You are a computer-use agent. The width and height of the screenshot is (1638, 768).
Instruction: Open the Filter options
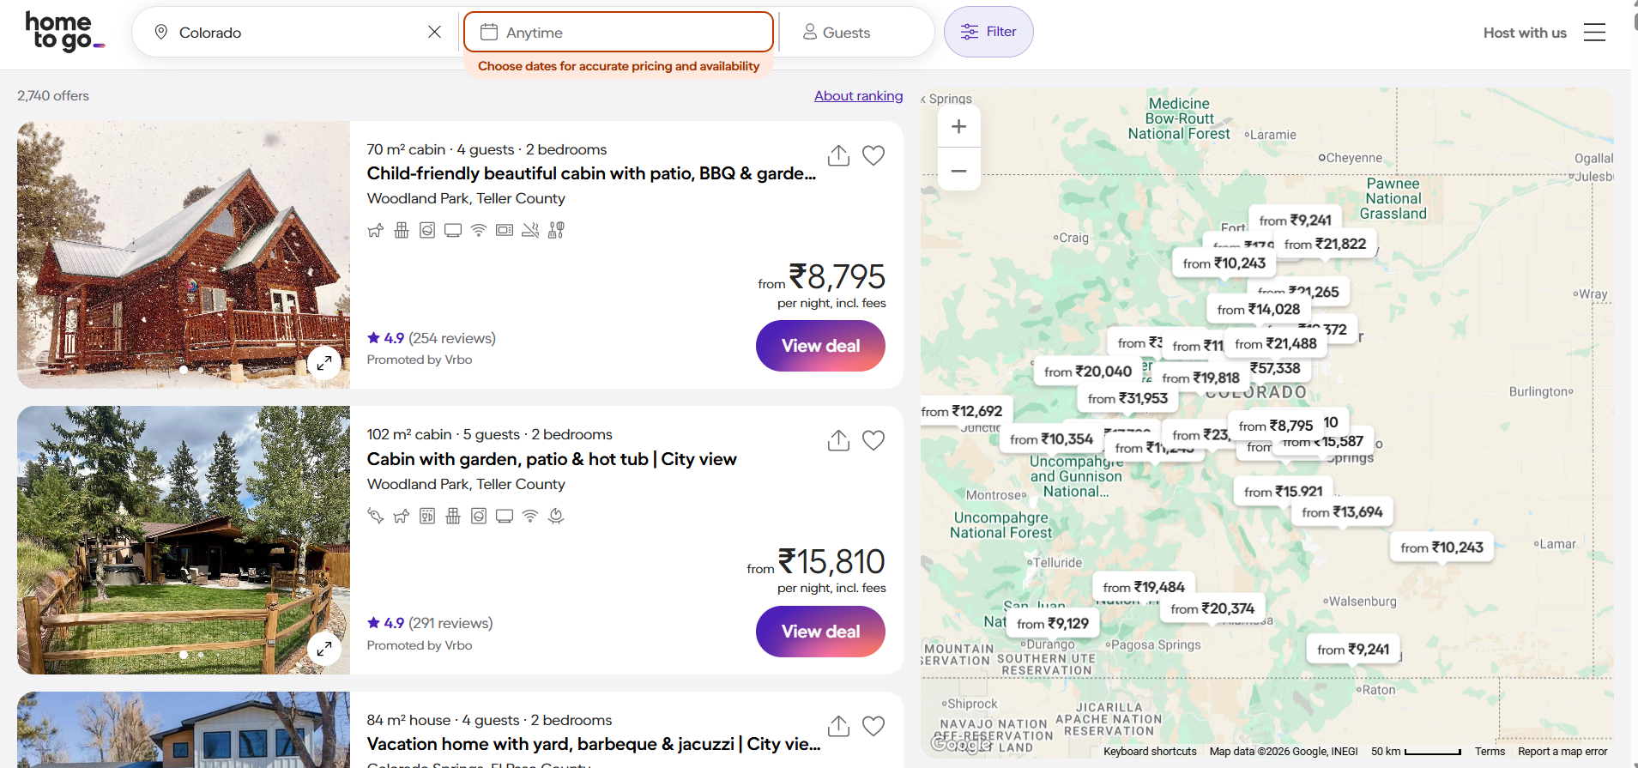click(988, 32)
